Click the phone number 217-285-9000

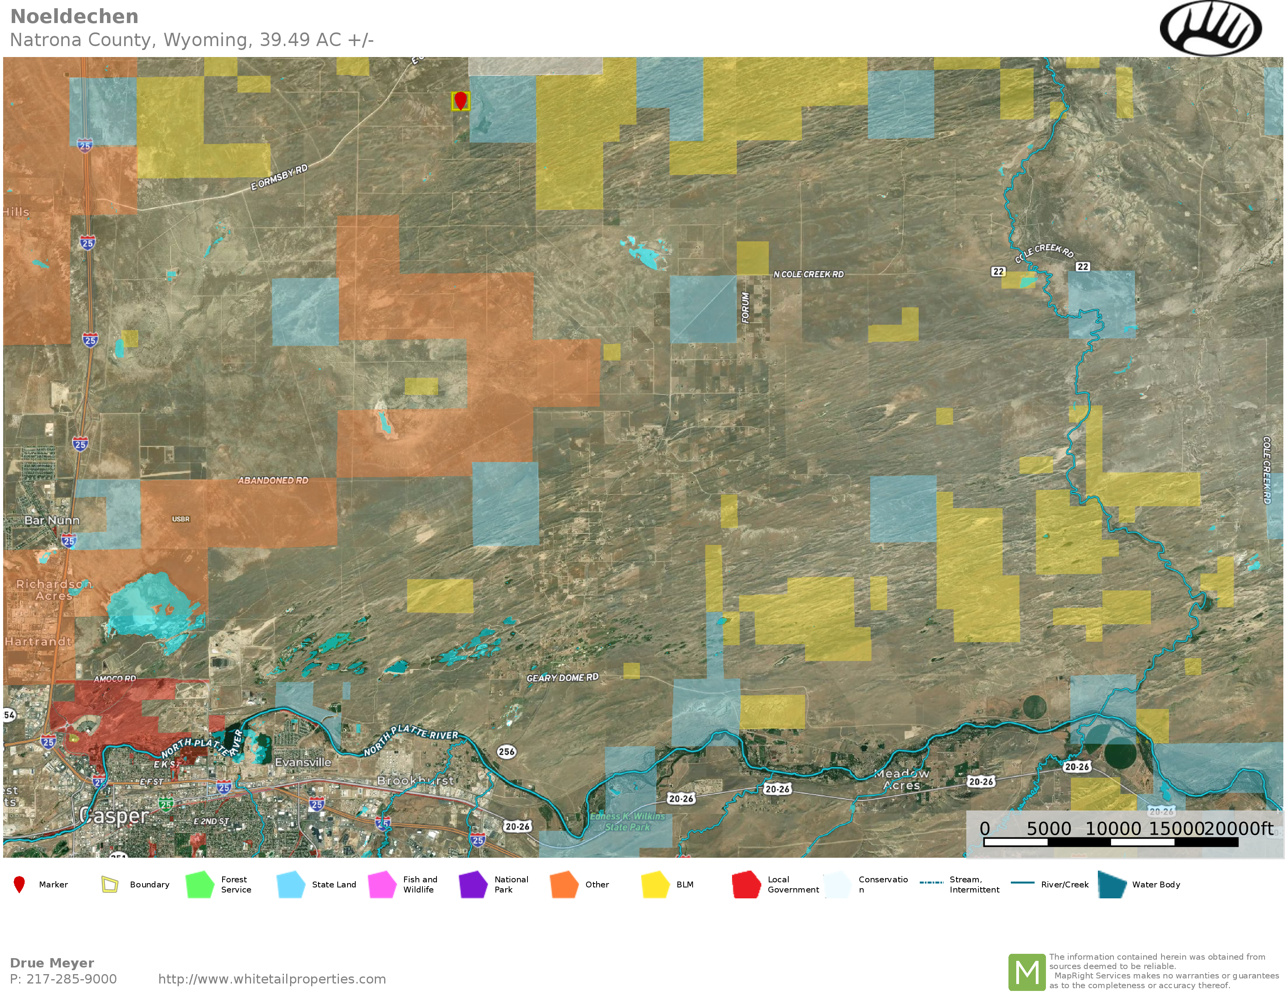[x=71, y=979]
